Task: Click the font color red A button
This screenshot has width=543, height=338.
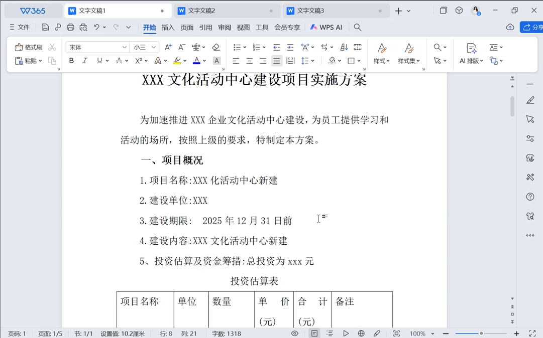Action: 196,61
